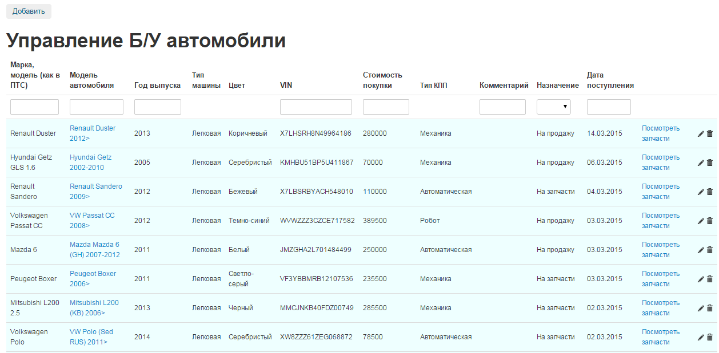Edit the Hyundai Getz GLS 1.6 entry
The image size is (719, 353).
[701, 163]
